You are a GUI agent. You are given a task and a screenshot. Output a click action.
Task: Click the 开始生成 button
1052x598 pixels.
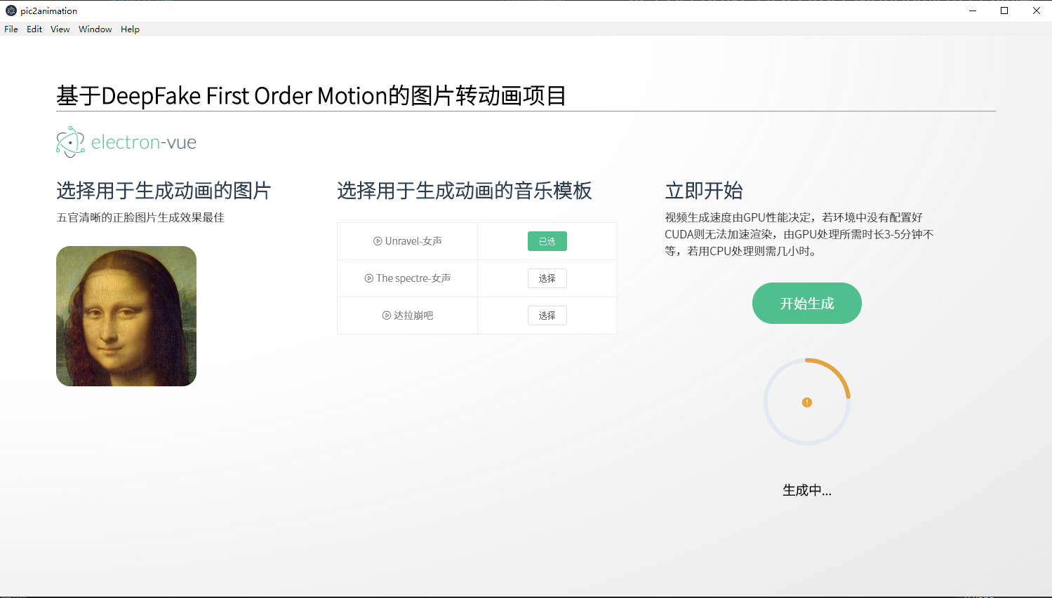click(807, 303)
